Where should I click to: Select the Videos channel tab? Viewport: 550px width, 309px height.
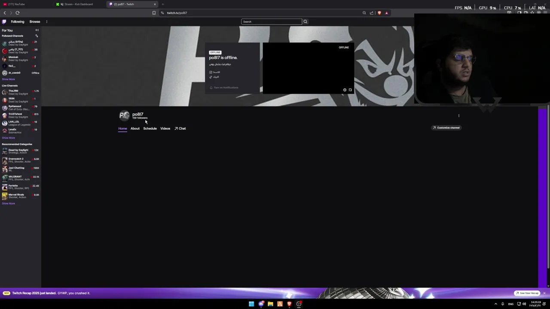point(165,128)
